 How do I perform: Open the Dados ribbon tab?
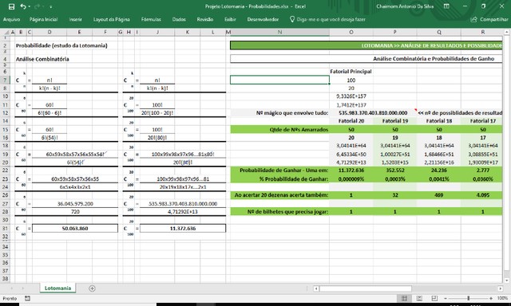(179, 19)
